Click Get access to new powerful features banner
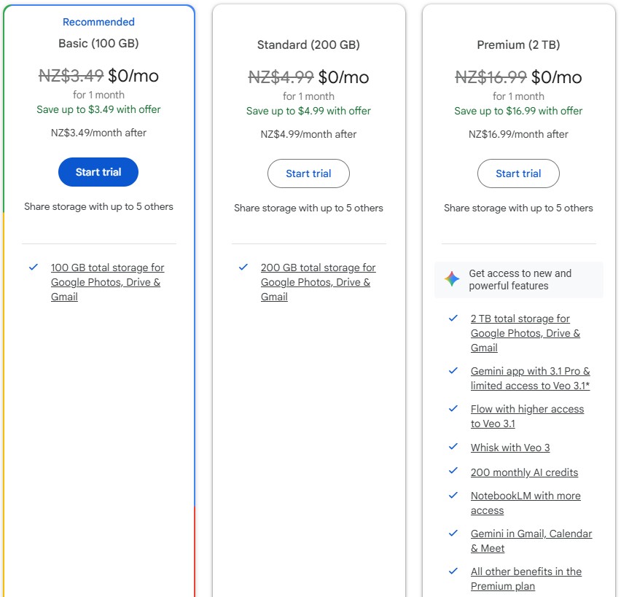This screenshot has width=629, height=597. tap(519, 280)
